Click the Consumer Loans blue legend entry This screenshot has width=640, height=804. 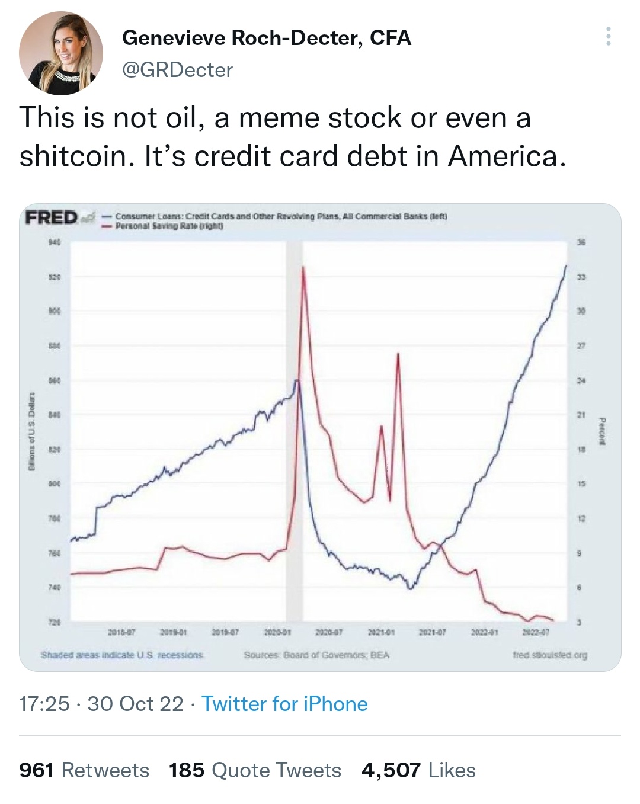point(276,216)
